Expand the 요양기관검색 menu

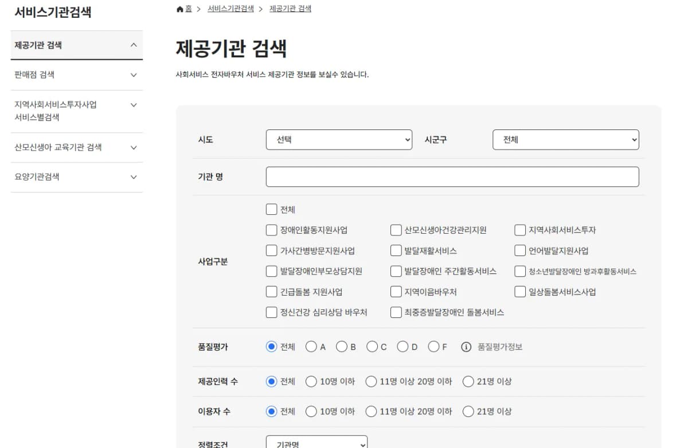point(134,177)
